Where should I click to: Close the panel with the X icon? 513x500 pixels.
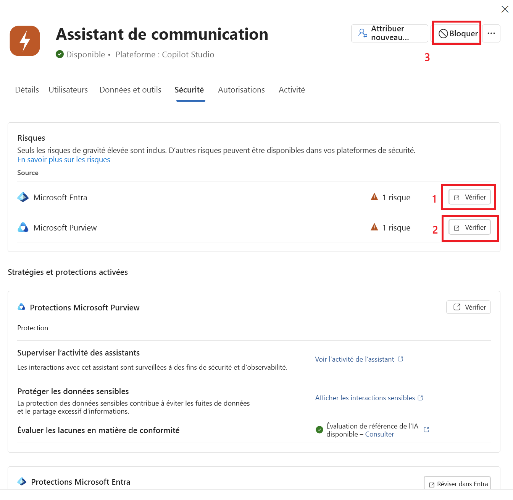tap(505, 9)
